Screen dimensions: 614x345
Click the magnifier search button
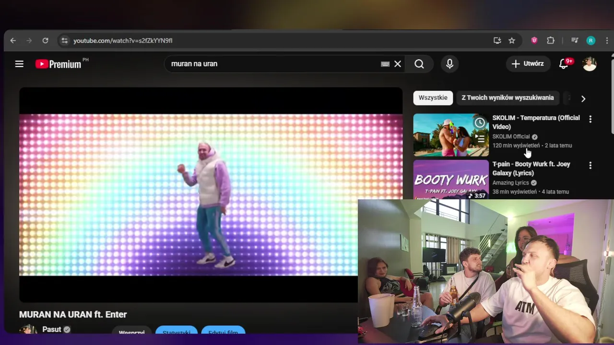[419, 64]
